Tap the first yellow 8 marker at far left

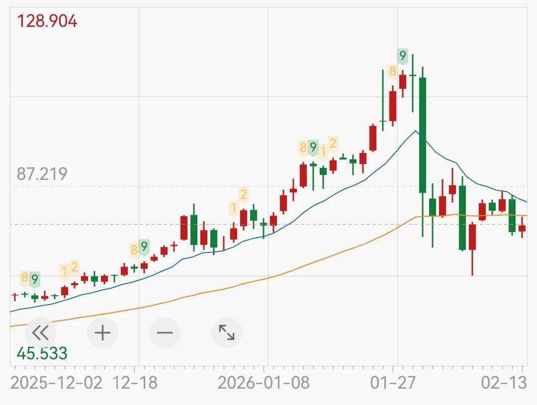click(24, 277)
